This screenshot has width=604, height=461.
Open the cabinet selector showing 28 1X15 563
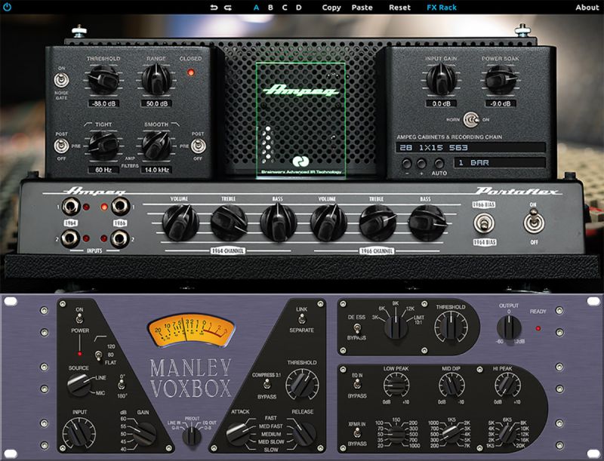pos(470,147)
